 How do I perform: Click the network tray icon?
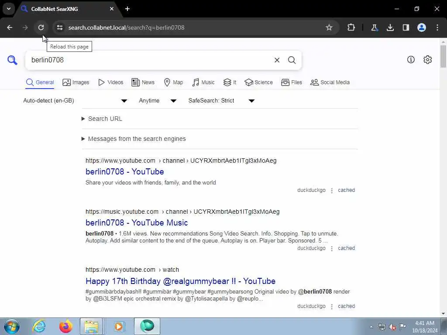coord(382,327)
